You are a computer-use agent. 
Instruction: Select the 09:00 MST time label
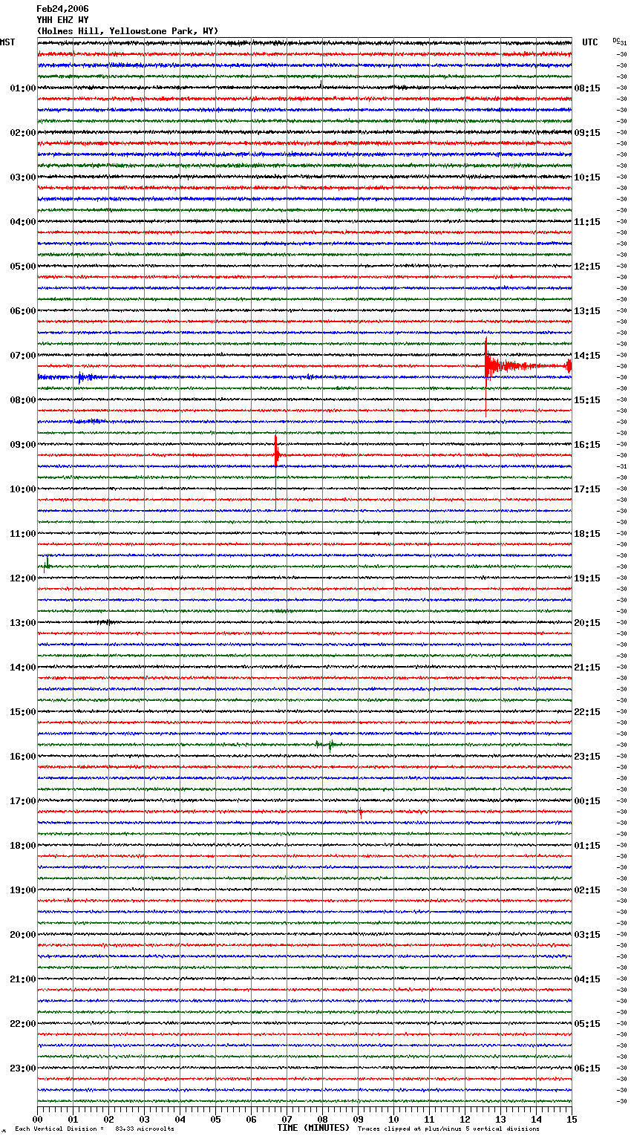coord(22,445)
